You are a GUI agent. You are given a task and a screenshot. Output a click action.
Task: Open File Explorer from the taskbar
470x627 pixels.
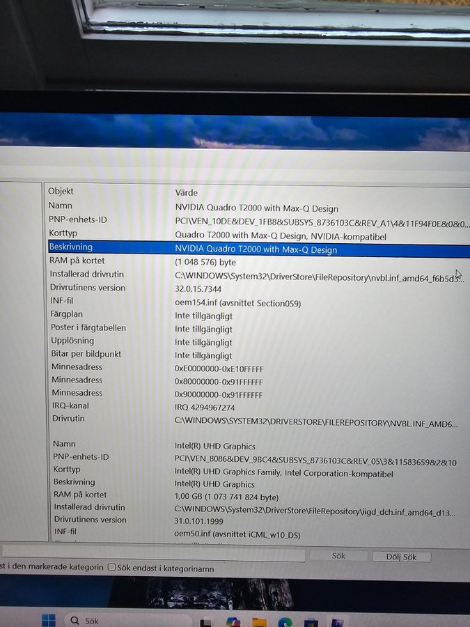click(x=259, y=622)
